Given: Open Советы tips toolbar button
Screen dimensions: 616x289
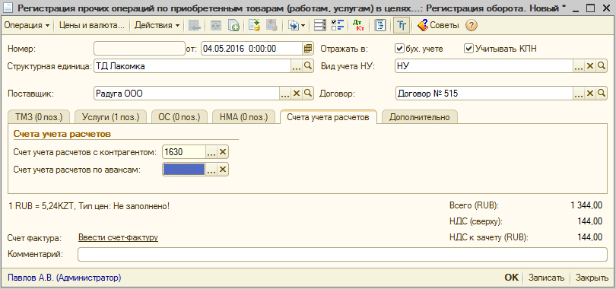Looking at the screenshot, I should (x=438, y=26).
